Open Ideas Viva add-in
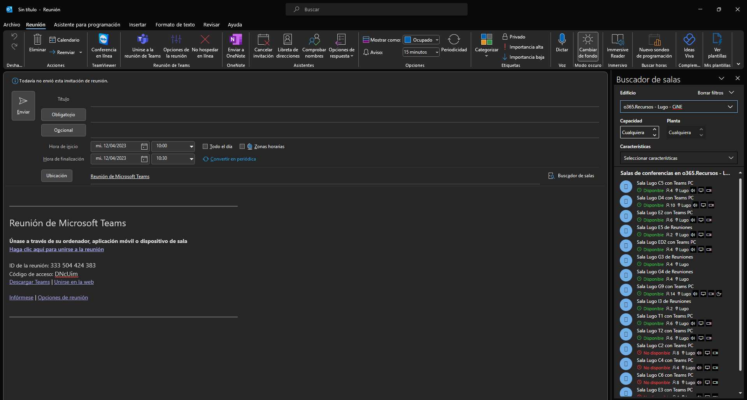The image size is (747, 400). 689,46
